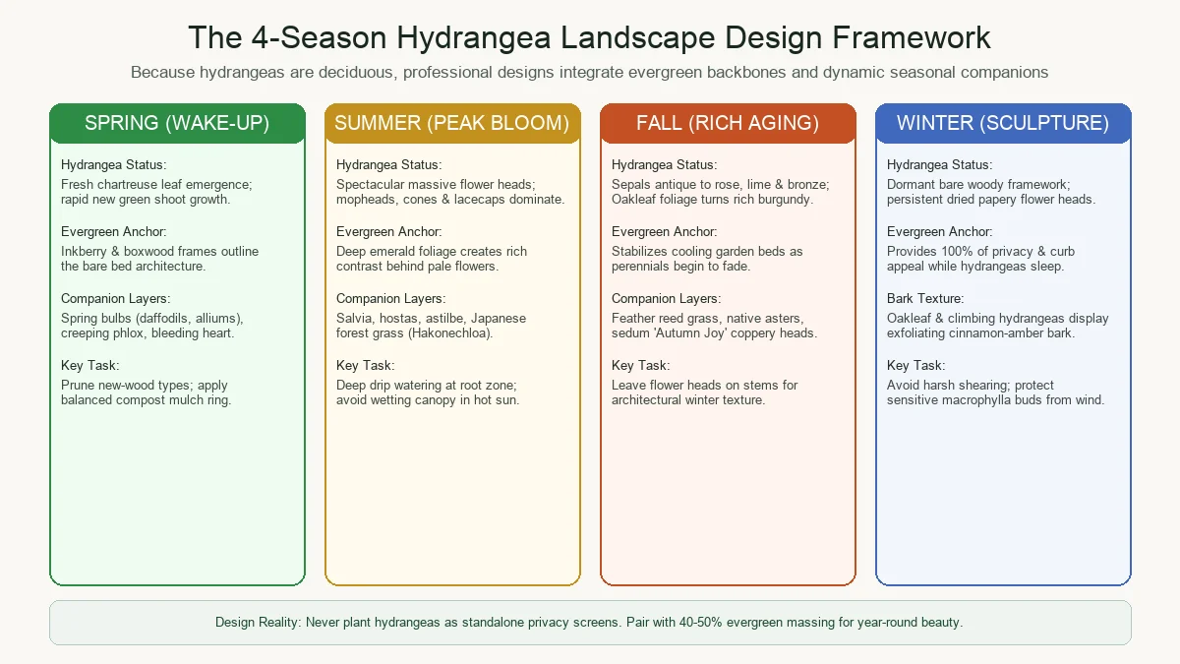Select the "WINTER (SCULPTURE)" card header
Screen dimensions: 1180x664
click(1003, 123)
